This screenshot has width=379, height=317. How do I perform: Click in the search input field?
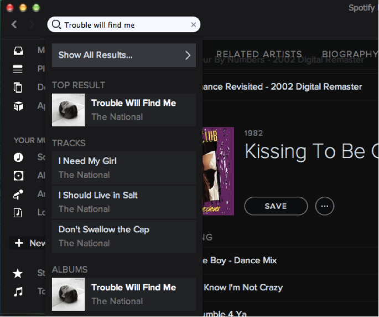(x=124, y=24)
